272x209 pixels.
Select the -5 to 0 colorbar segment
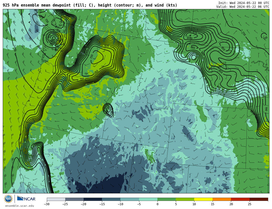[148, 199]
